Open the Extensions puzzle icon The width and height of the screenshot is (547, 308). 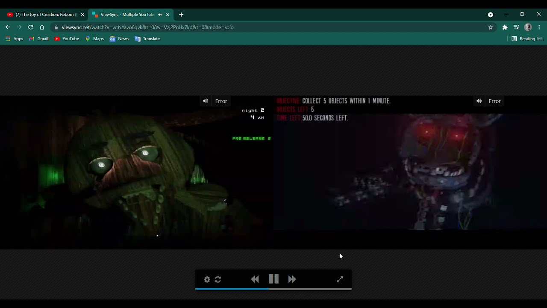(x=505, y=27)
